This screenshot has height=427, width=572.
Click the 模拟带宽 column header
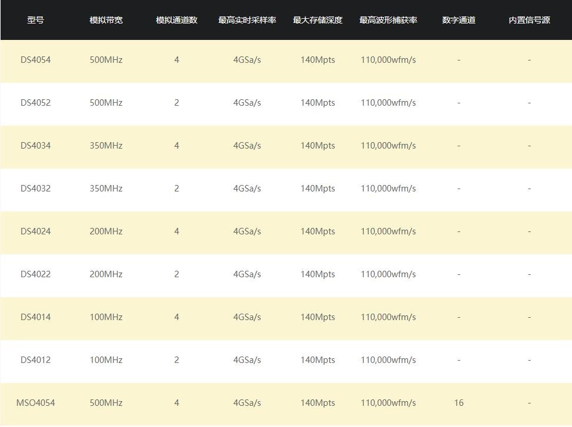click(x=106, y=20)
